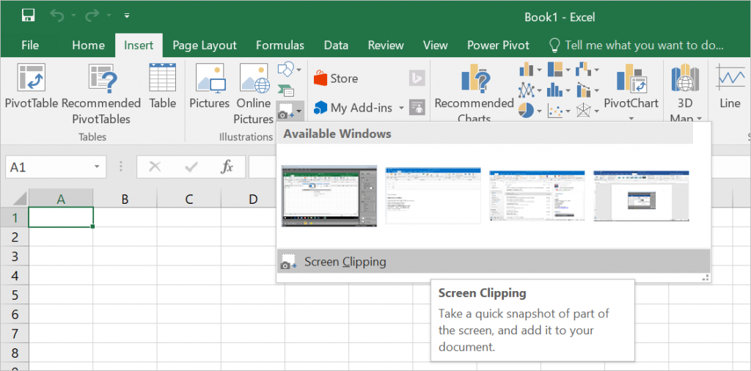This screenshot has width=751, height=371.
Task: Open the Formulas tab
Action: [x=280, y=45]
